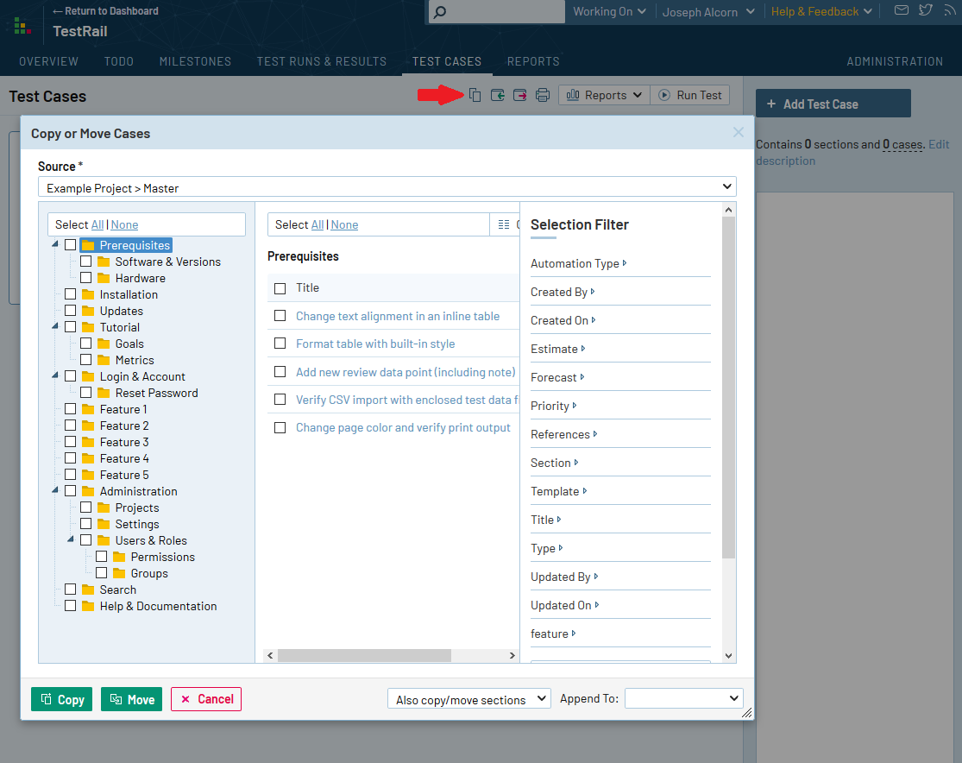This screenshot has width=962, height=763.
Task: Click the export cases toolbar icon
Action: click(x=519, y=95)
